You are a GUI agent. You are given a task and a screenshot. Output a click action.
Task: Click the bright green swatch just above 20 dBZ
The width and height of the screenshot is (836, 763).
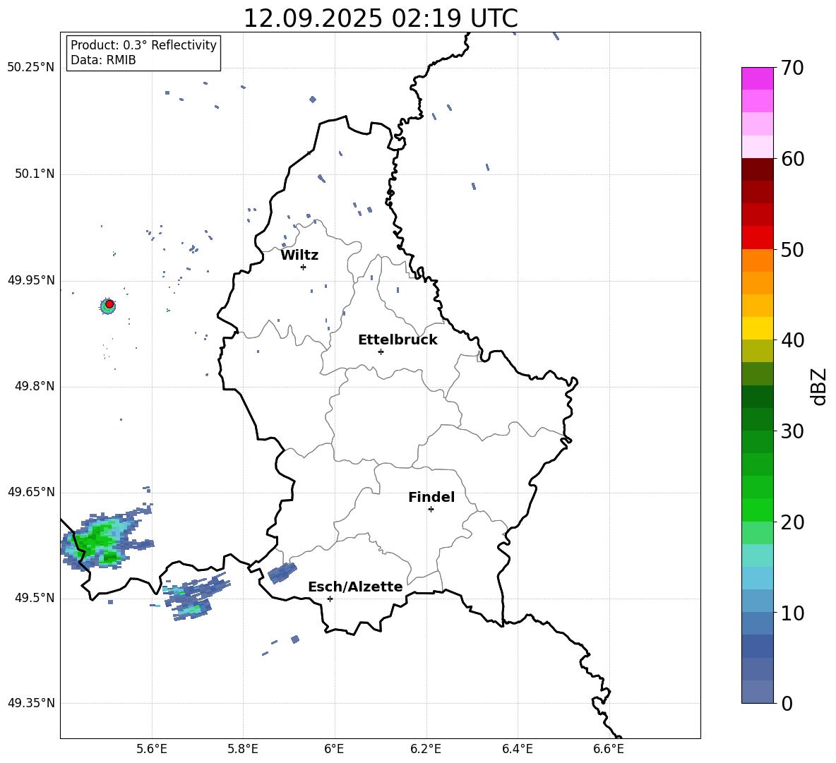pyautogui.click(x=758, y=510)
